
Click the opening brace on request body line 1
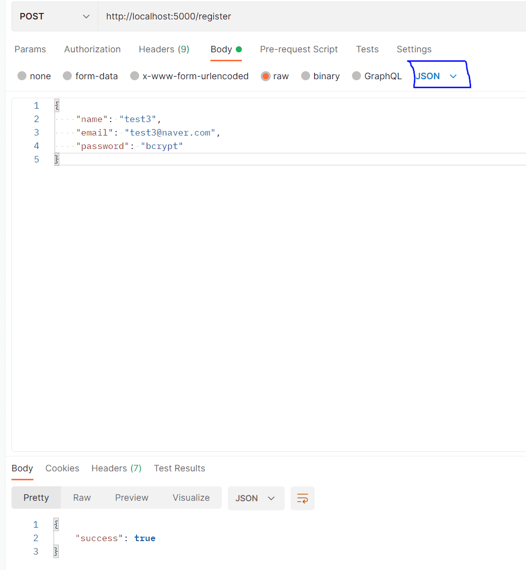click(56, 106)
